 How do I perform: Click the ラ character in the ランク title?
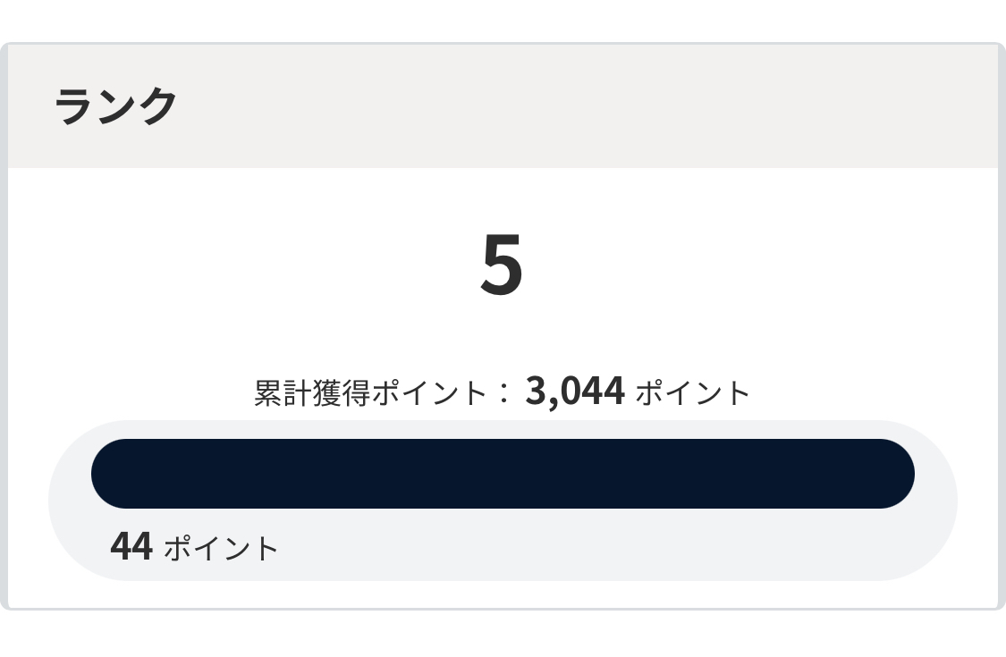(x=74, y=106)
